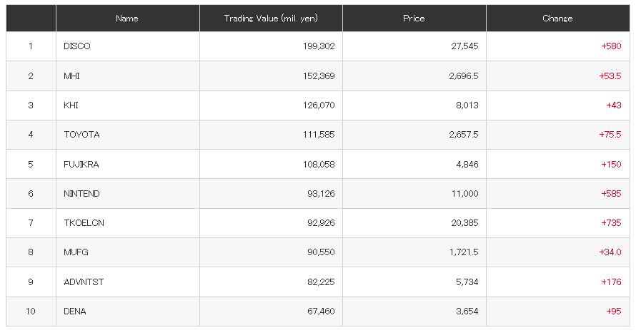This screenshot has width=641, height=335.
Task: Click the Price column header
Action: 414,19
